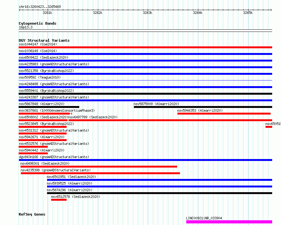Click the 3262k ruler tick label
This screenshot has width=281, height=225.
click(98, 13)
